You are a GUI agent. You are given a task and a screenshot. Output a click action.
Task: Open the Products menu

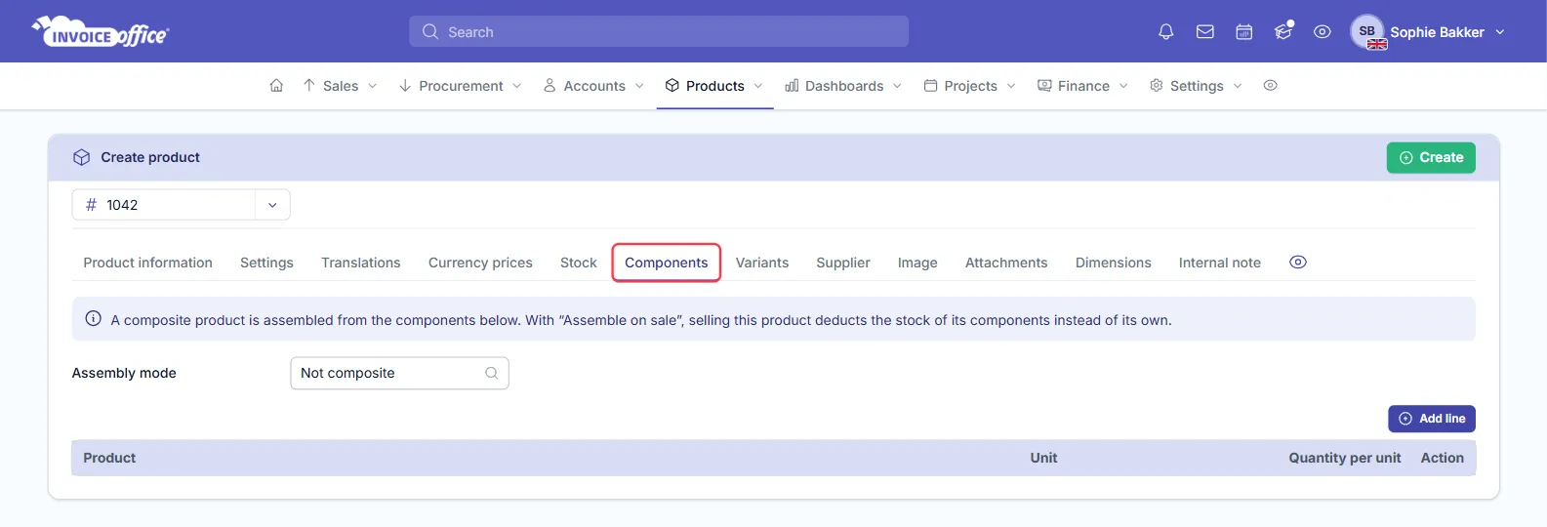(x=714, y=86)
